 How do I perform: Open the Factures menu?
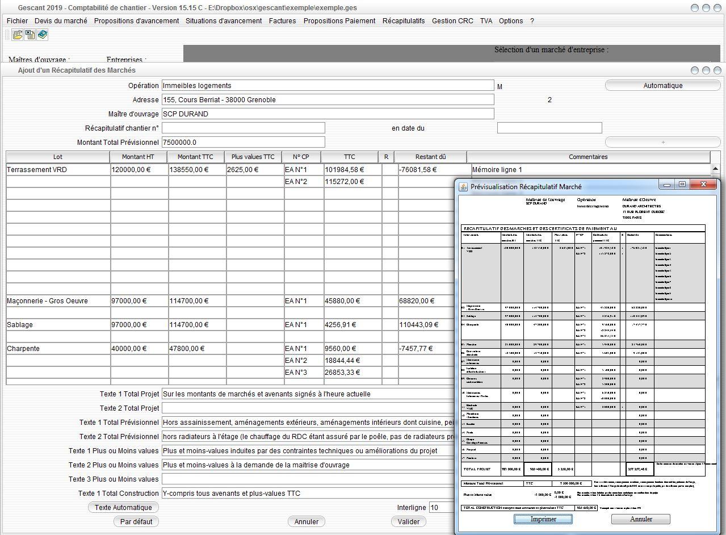(x=282, y=20)
